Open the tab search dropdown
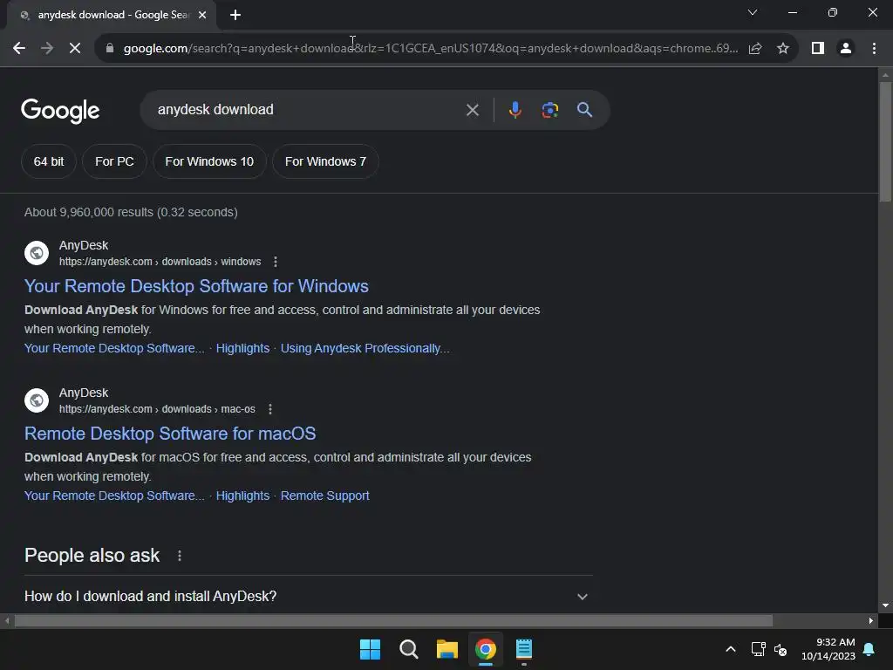 click(753, 12)
